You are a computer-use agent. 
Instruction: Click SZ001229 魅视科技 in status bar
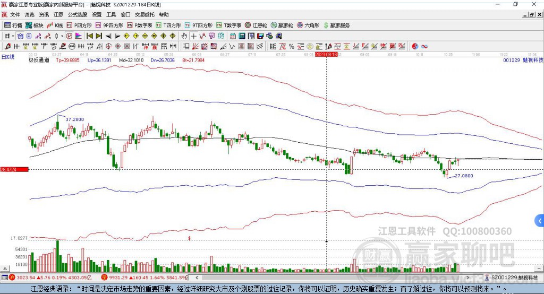click(512, 278)
